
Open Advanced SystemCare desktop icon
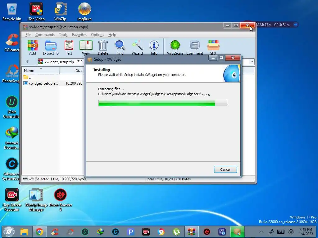tap(11, 169)
